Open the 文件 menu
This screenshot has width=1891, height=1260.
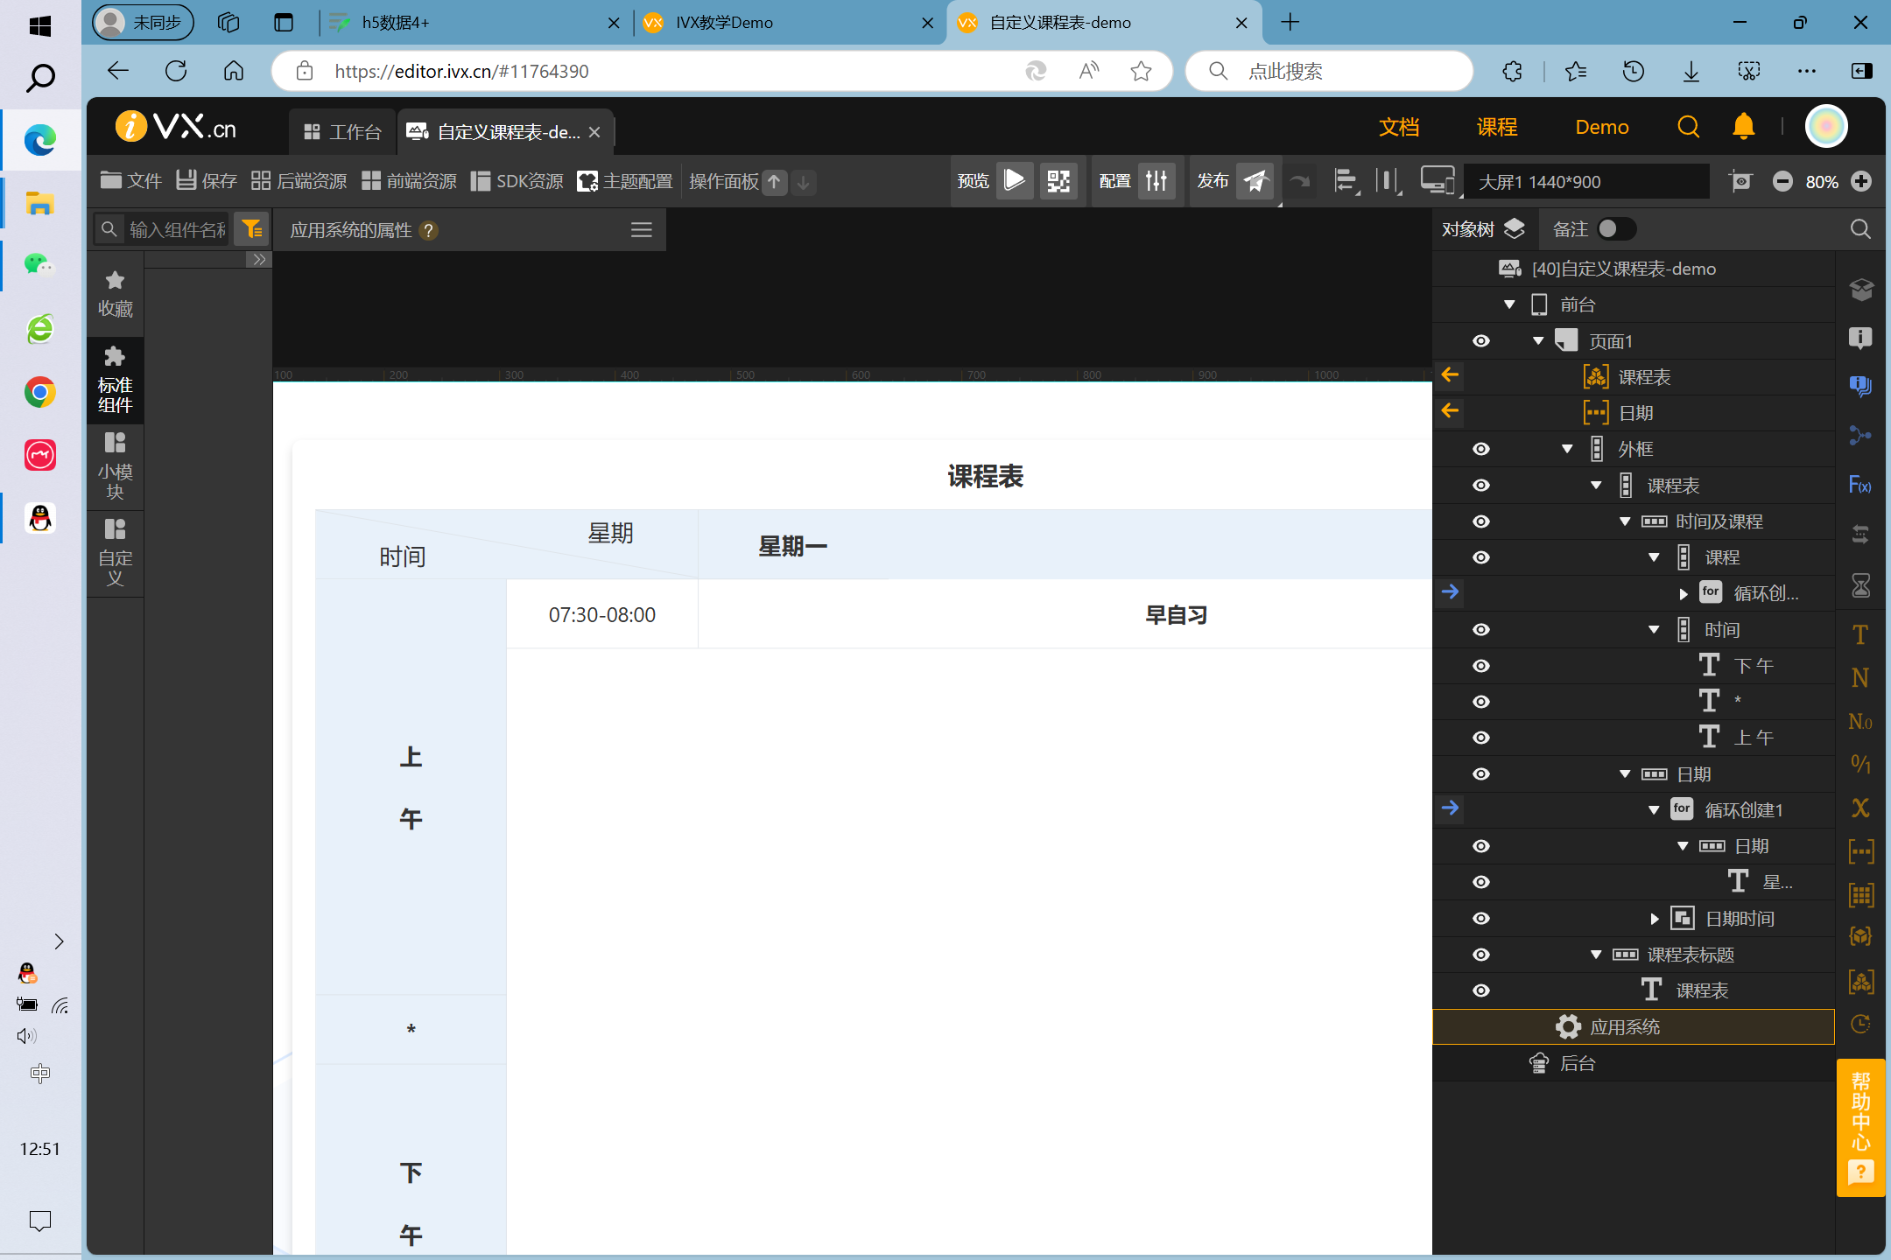pyautogui.click(x=131, y=181)
